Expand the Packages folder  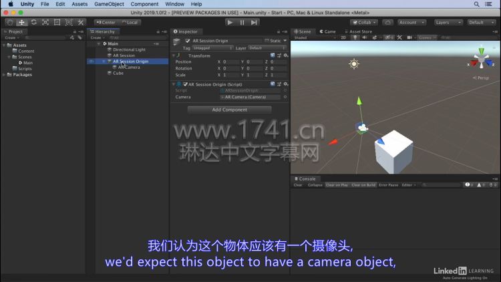(4, 74)
